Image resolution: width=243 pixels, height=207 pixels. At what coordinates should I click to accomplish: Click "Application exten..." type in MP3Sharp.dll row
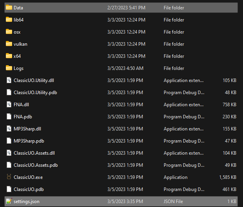pyautogui.click(x=184, y=129)
